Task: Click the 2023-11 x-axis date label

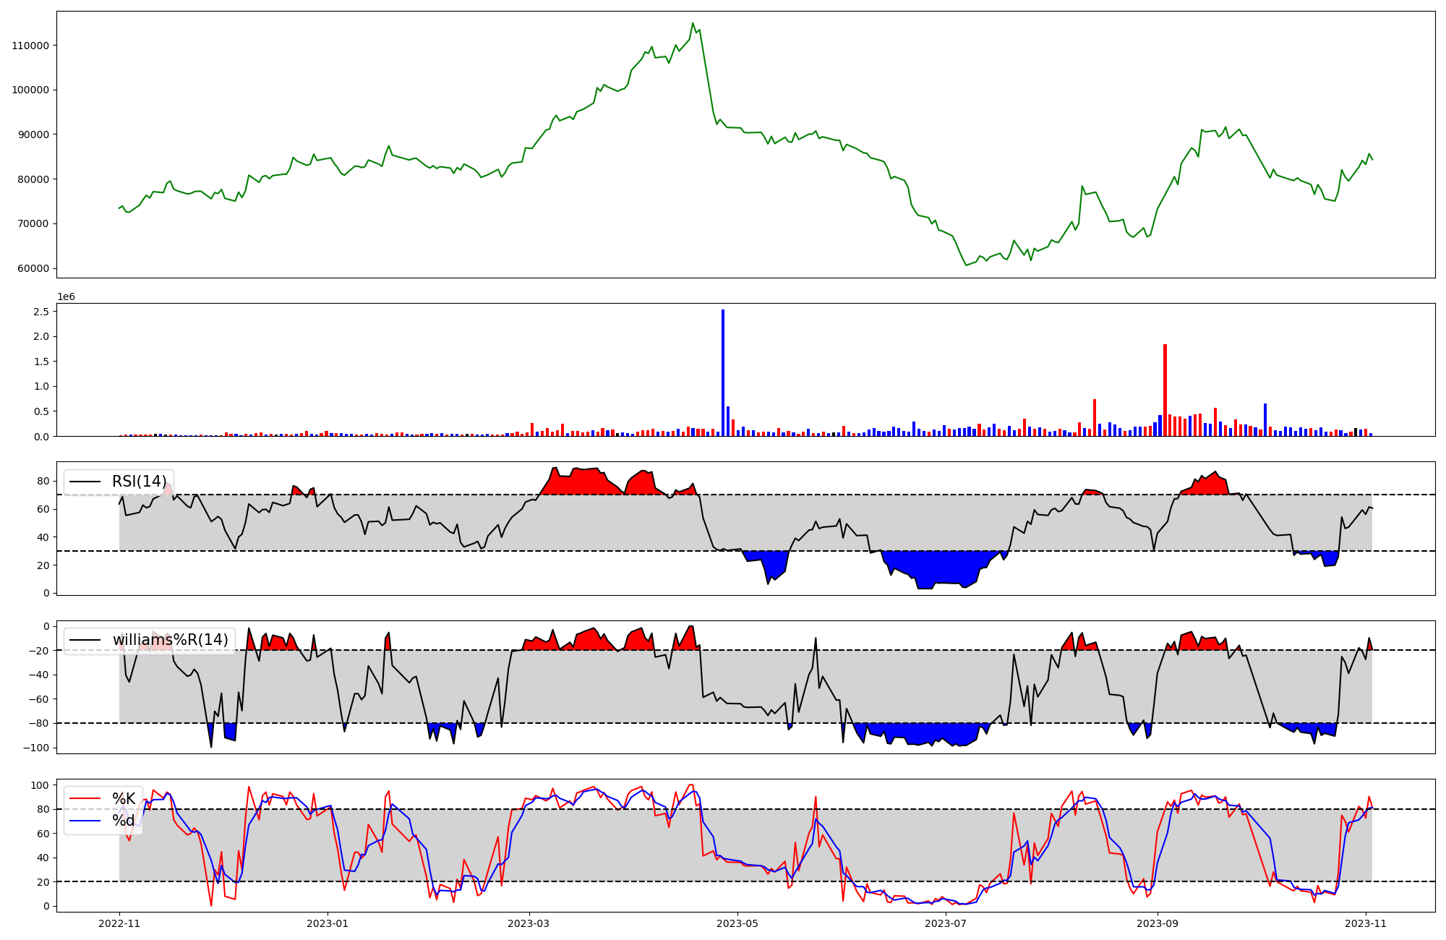Action: tap(1366, 923)
